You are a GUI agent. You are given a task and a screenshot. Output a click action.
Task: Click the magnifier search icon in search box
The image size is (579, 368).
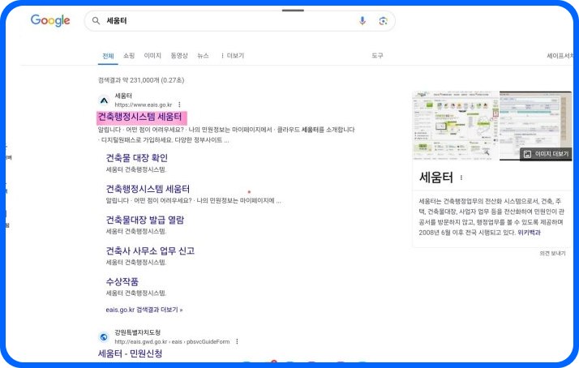tap(96, 21)
